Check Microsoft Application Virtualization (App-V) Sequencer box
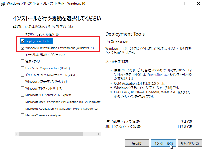Image resolution: width=205 pixels, height=150 pixels. [x=23, y=109]
